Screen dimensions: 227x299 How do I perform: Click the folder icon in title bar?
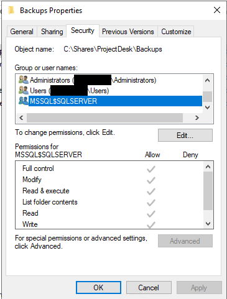(x=11, y=11)
